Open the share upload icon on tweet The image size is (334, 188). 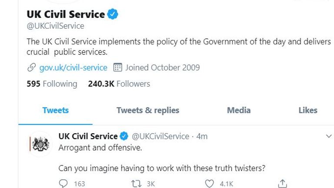click(x=282, y=183)
